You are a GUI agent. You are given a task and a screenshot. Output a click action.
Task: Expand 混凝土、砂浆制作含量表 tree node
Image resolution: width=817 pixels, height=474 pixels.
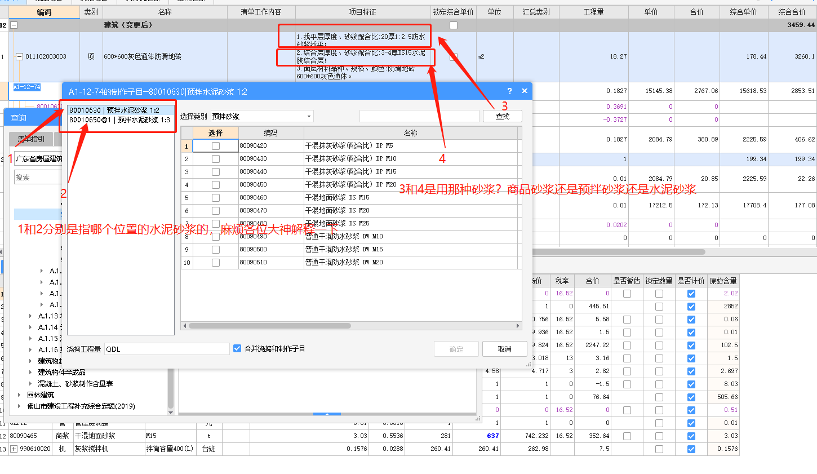[30, 383]
